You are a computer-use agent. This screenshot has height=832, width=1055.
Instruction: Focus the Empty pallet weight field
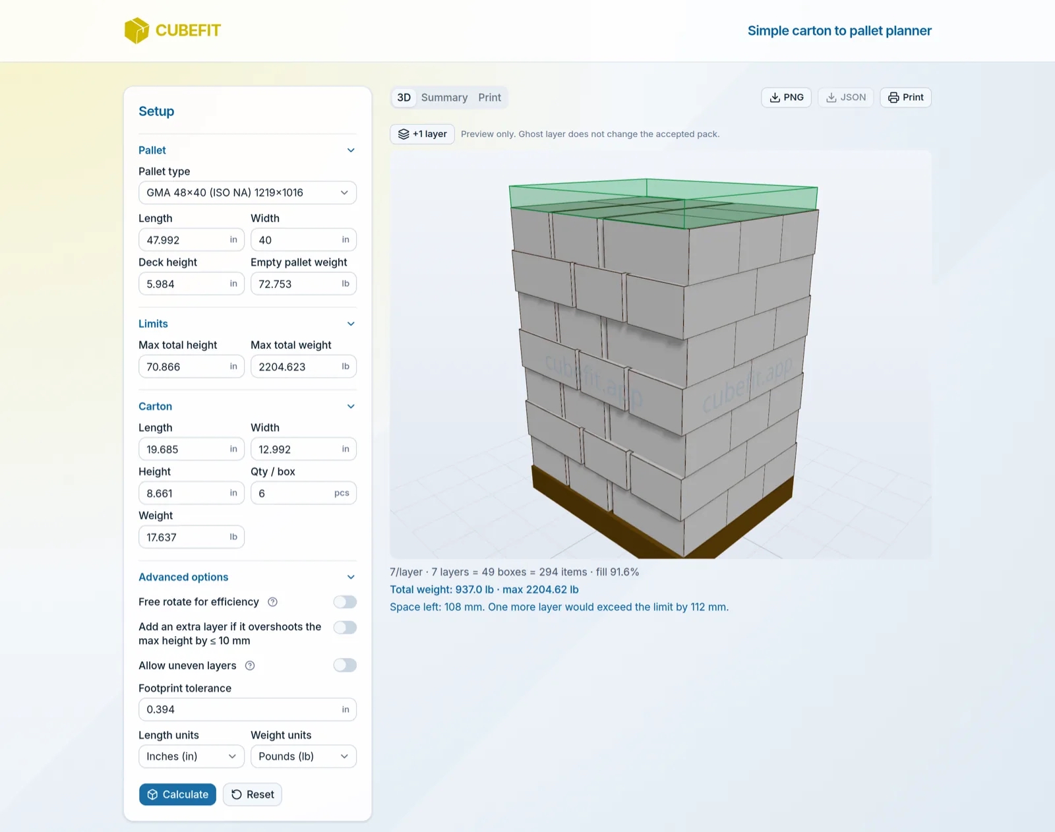(303, 284)
